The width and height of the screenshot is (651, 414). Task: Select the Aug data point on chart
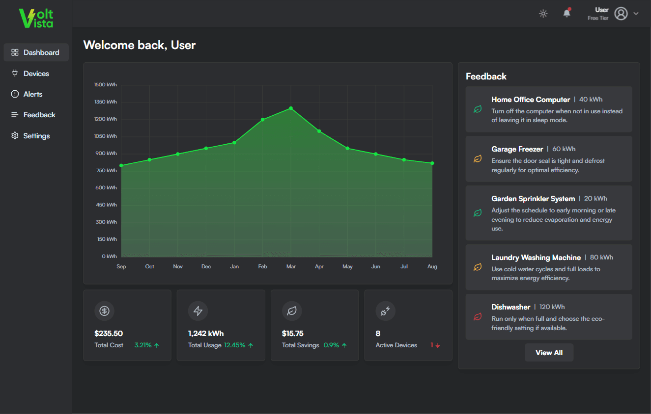pos(432,163)
